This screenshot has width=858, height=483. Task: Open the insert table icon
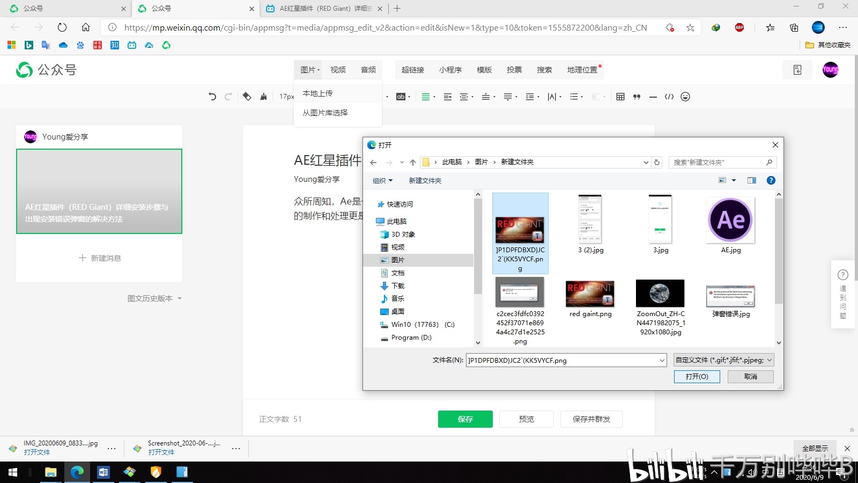pos(620,97)
